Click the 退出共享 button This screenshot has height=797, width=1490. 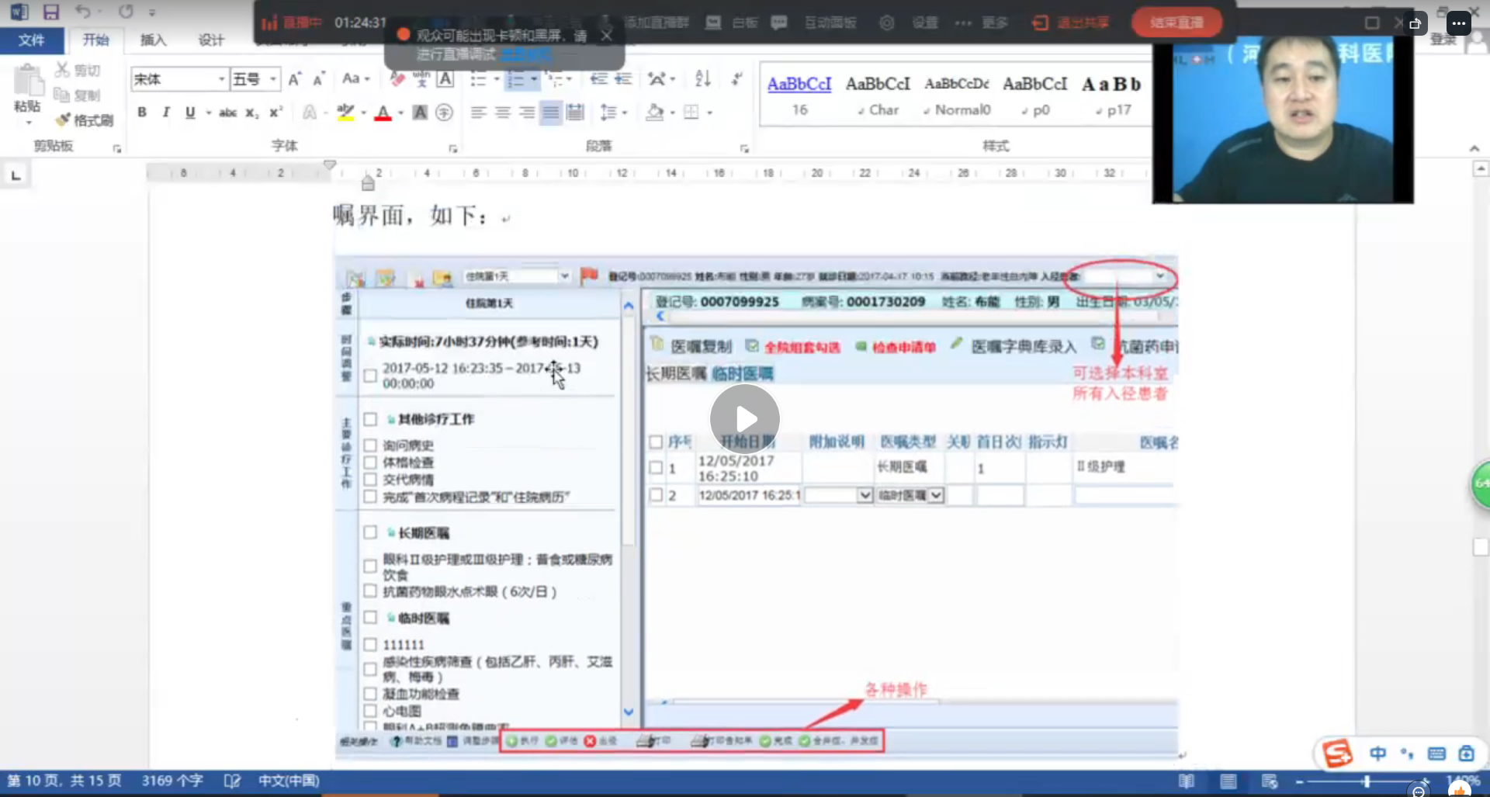tap(1072, 23)
